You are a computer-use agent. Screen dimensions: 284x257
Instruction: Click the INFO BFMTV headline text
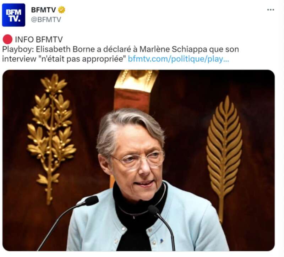tap(39, 39)
